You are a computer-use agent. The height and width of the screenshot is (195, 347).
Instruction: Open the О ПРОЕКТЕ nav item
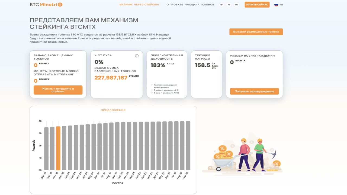[175, 5]
